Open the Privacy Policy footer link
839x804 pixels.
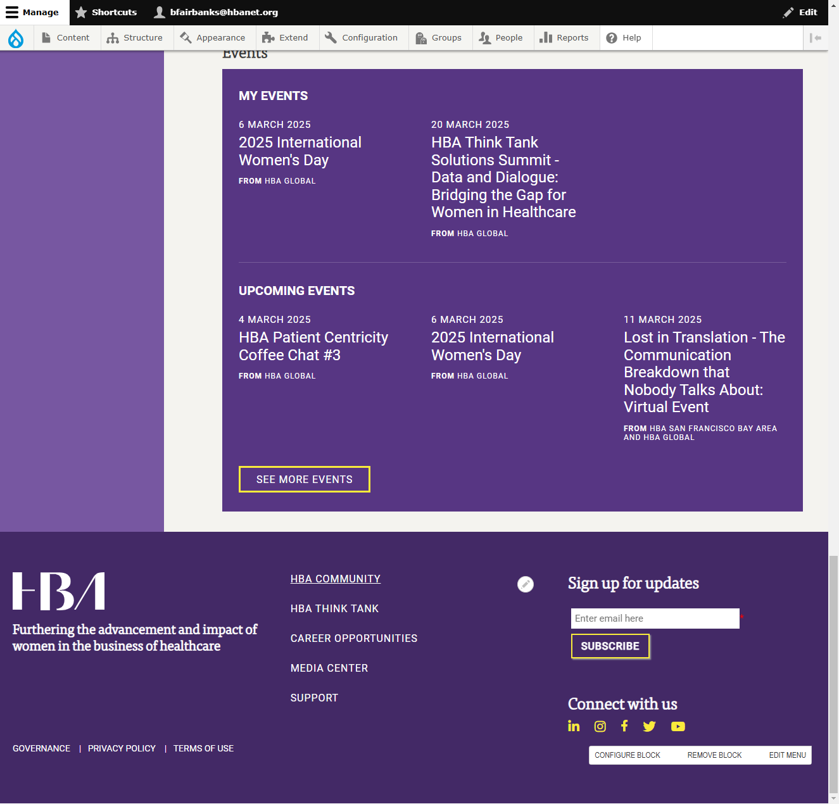pyautogui.click(x=122, y=748)
